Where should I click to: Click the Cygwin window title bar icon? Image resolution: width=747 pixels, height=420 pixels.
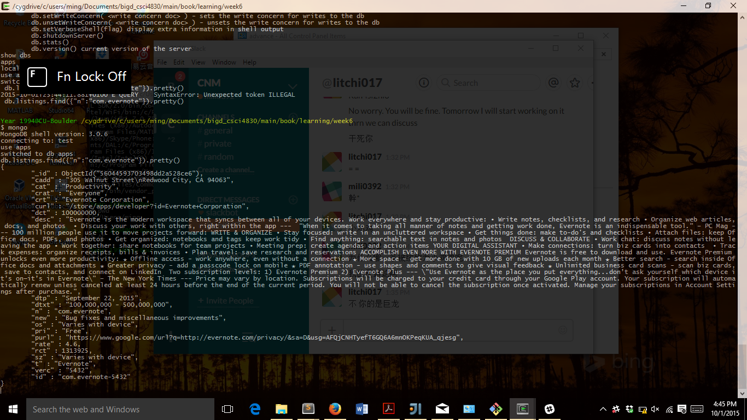tap(5, 5)
